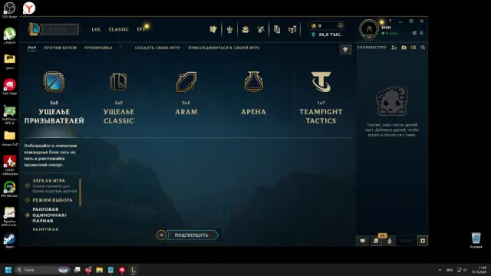The image size is (491, 276).
Task: Open the chat bubble icon at bottom right
Action: click(363, 241)
